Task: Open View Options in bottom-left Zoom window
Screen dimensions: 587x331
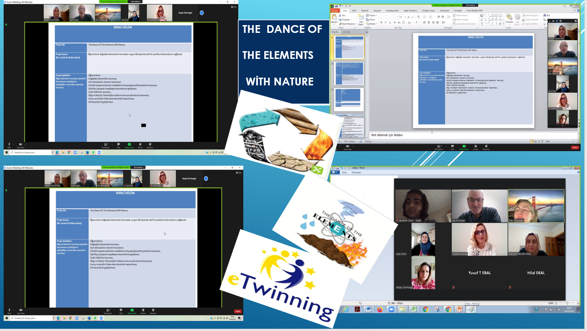Action: pos(138,168)
